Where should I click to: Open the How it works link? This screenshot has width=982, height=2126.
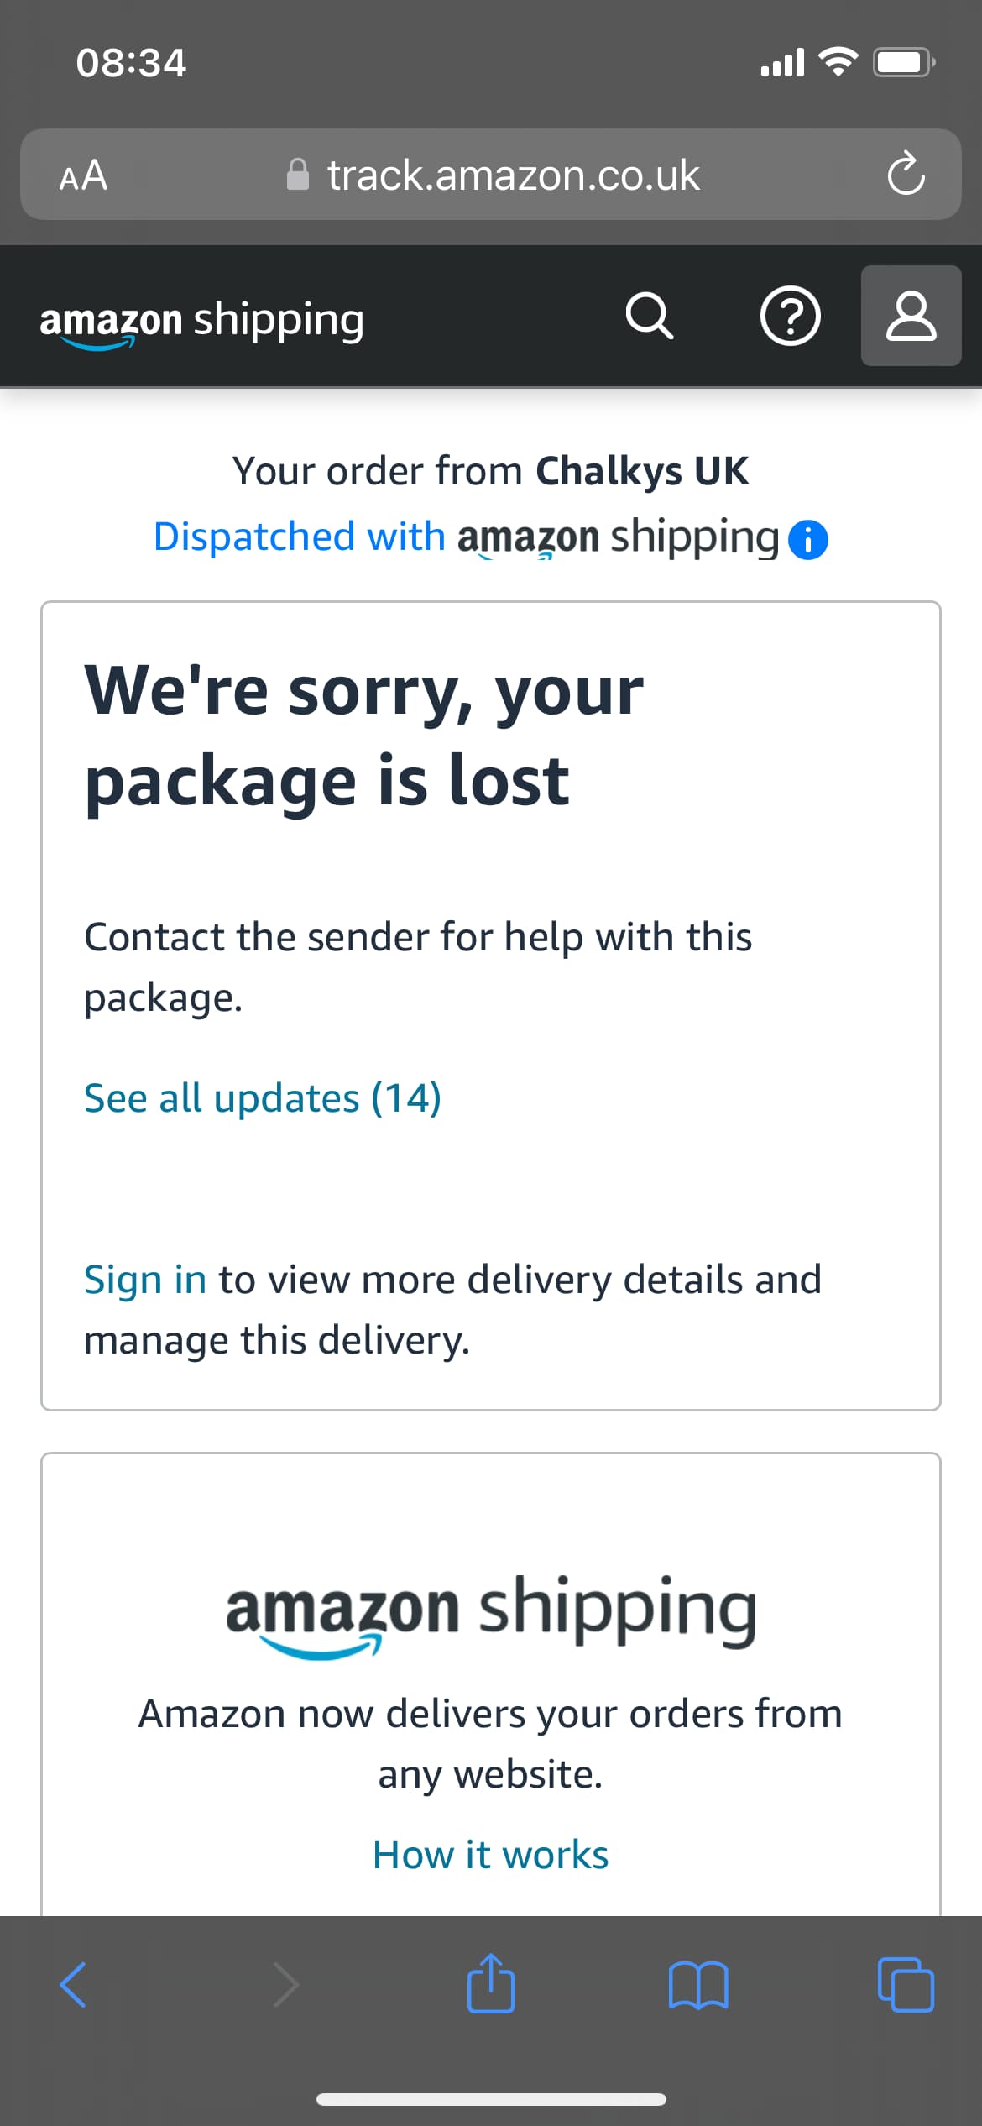pos(491,1855)
